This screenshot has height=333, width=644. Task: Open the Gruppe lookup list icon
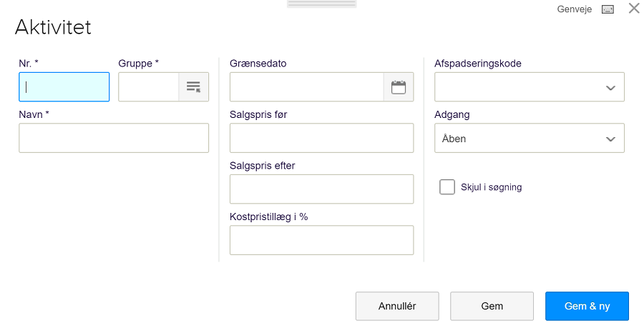(x=193, y=87)
